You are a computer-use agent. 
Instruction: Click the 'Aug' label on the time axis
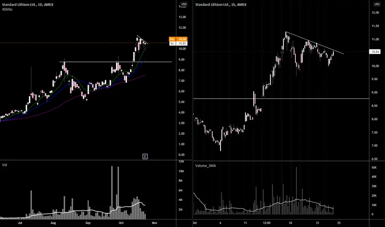(53, 223)
